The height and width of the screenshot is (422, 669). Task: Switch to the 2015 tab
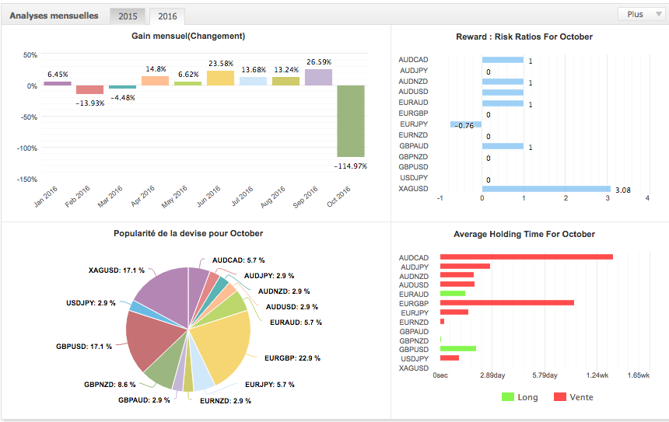coord(128,16)
